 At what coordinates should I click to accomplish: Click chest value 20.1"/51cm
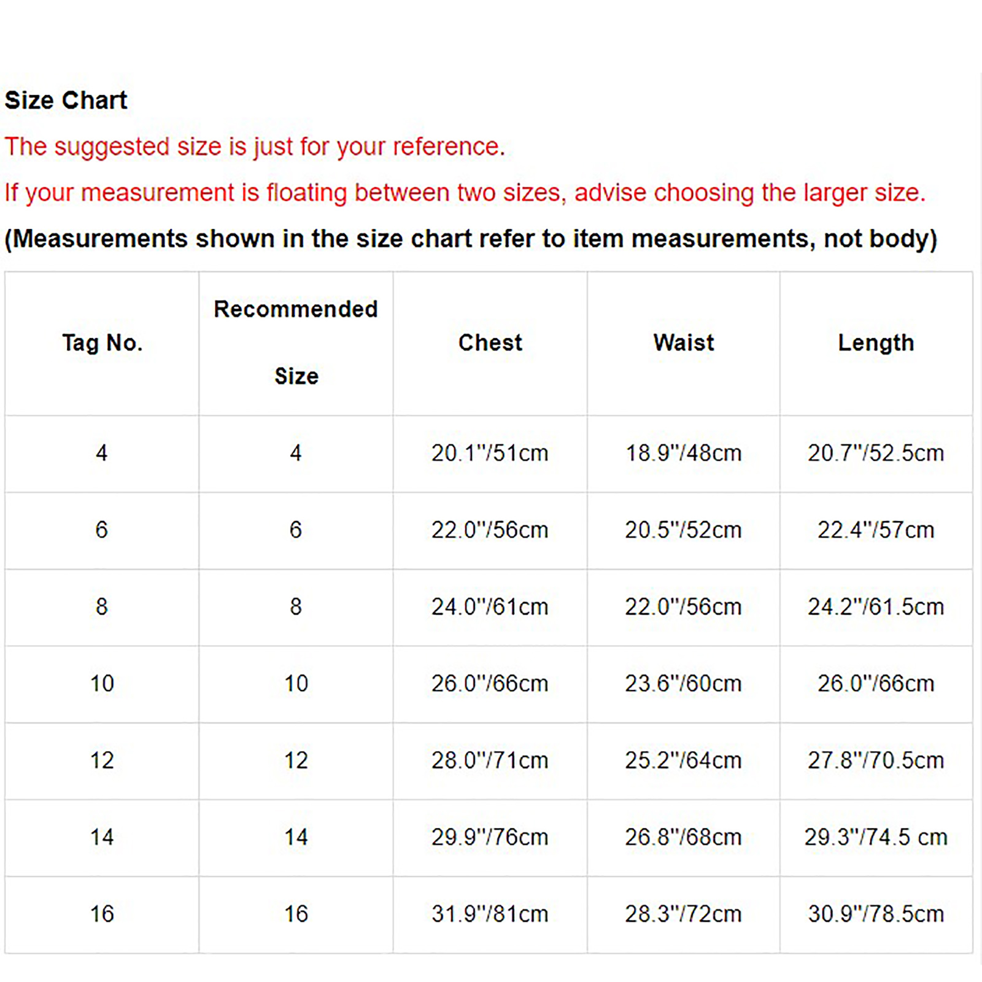[x=490, y=453]
